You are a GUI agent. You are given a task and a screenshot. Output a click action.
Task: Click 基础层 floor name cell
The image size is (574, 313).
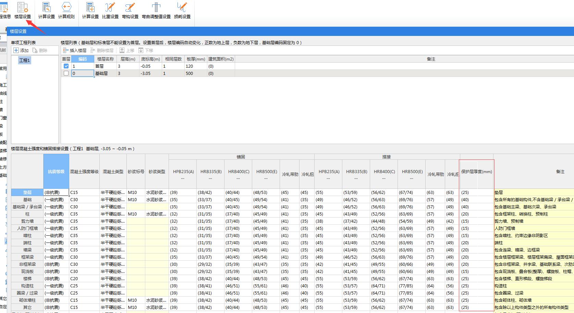click(x=105, y=73)
